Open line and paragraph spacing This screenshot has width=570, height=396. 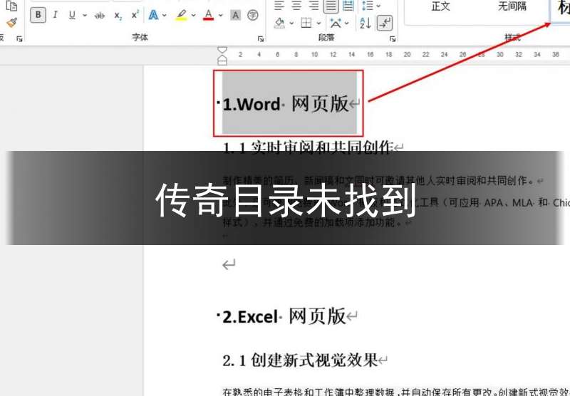367,6
